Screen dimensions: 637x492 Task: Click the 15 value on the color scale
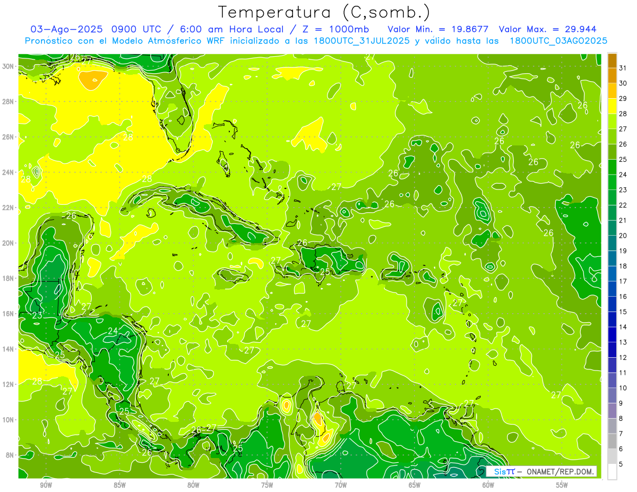[x=623, y=312]
